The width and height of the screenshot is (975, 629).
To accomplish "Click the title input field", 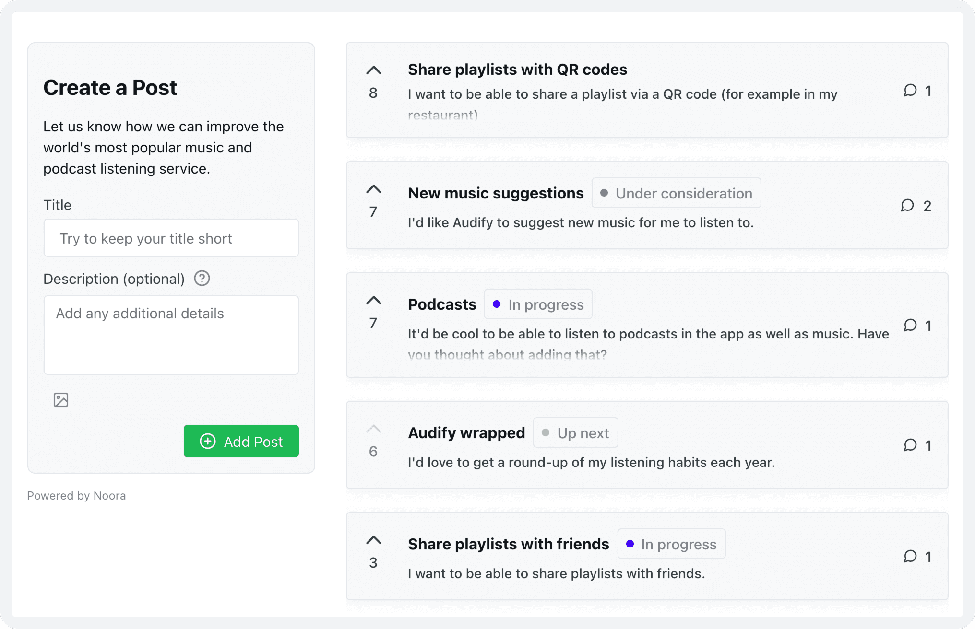I will pos(171,238).
